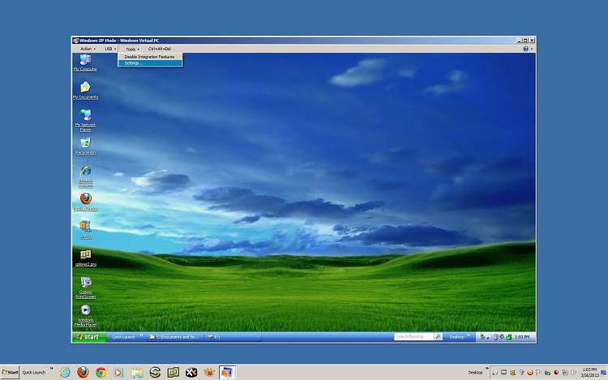This screenshot has height=380, width=608.
Task: Click the XP green start button
Action: coord(89,337)
